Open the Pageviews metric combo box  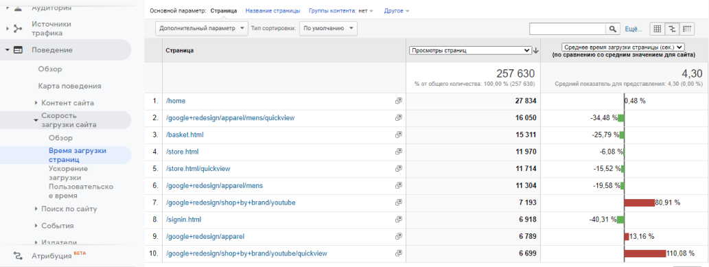point(469,51)
